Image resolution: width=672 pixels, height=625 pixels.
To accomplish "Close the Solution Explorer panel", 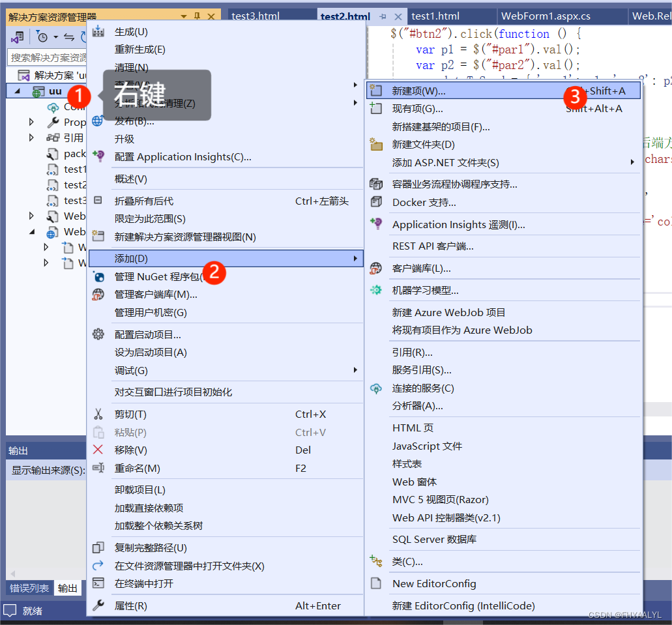I will (211, 16).
